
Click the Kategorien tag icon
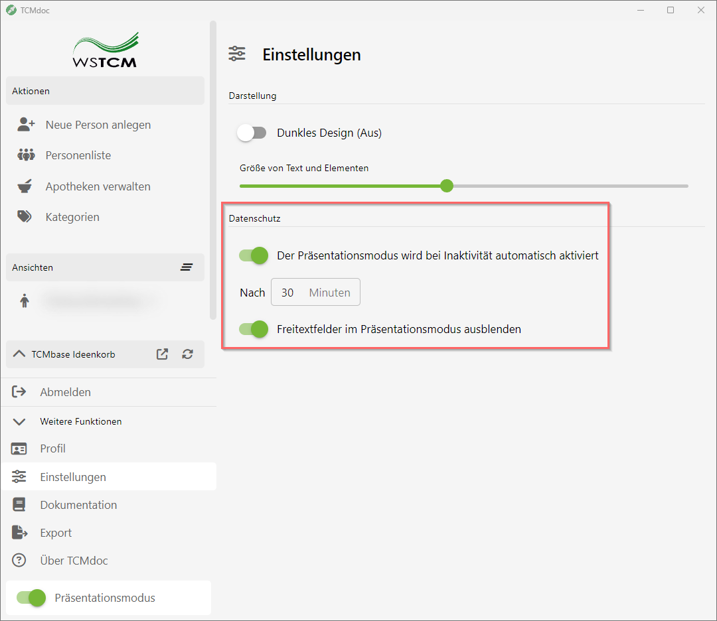26,217
